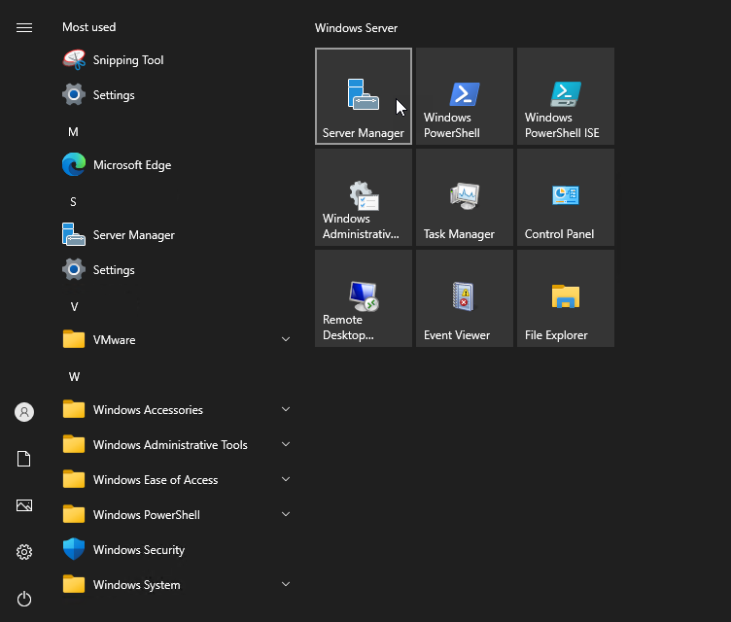Screen dimensions: 731x622
Task: Open Settings in the S section
Action: pos(178,270)
